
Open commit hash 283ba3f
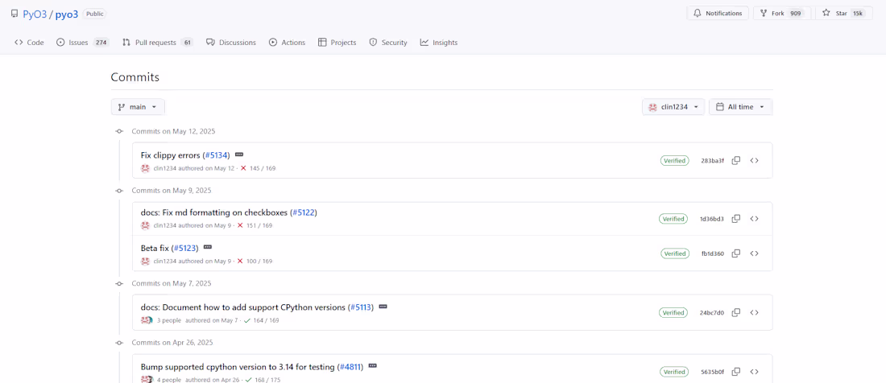(x=712, y=161)
